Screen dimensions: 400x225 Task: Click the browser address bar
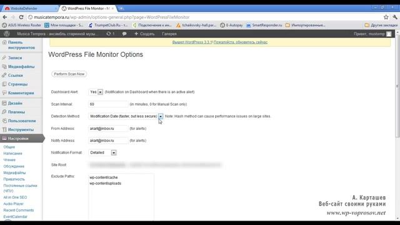click(x=204, y=17)
